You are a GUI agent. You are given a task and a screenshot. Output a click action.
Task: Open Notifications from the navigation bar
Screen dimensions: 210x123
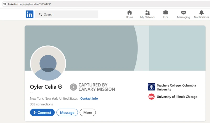point(201,14)
